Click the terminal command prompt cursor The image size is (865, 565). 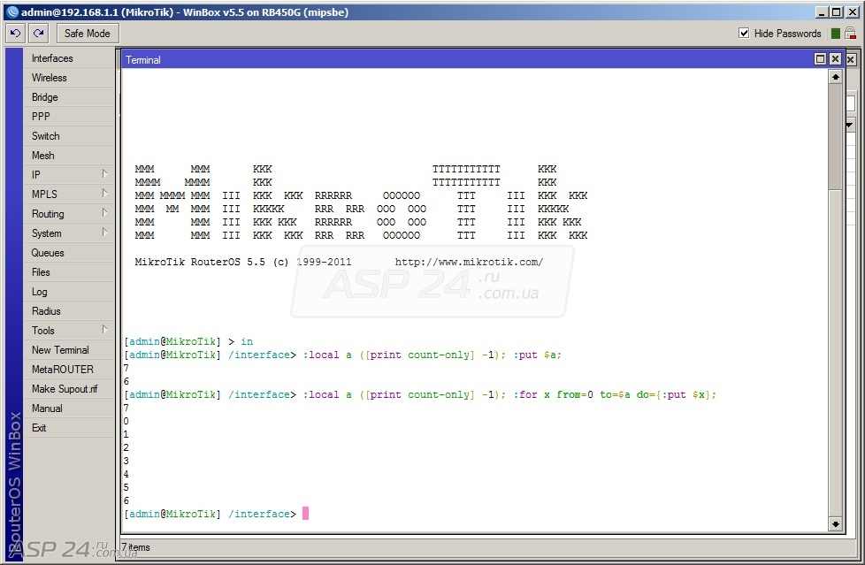(x=306, y=514)
